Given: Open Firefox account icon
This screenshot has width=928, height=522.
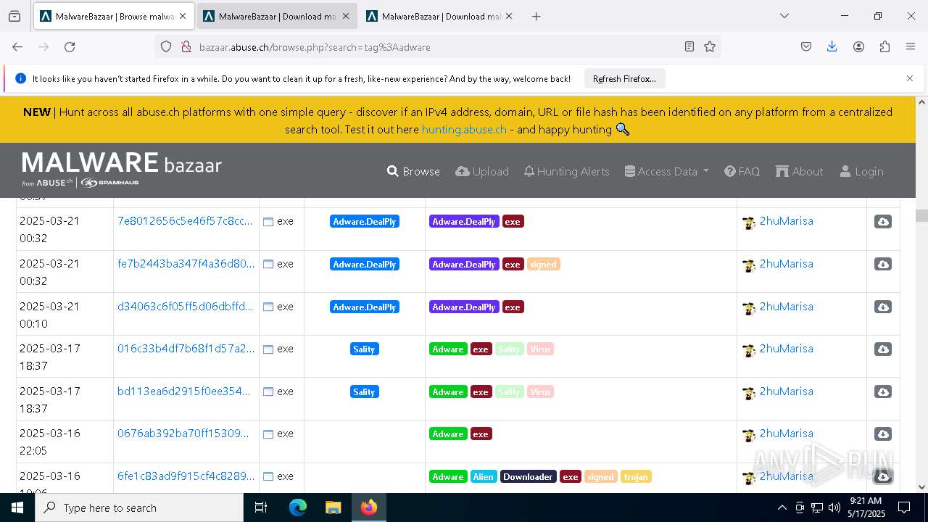Looking at the screenshot, I should pyautogui.click(x=858, y=46).
